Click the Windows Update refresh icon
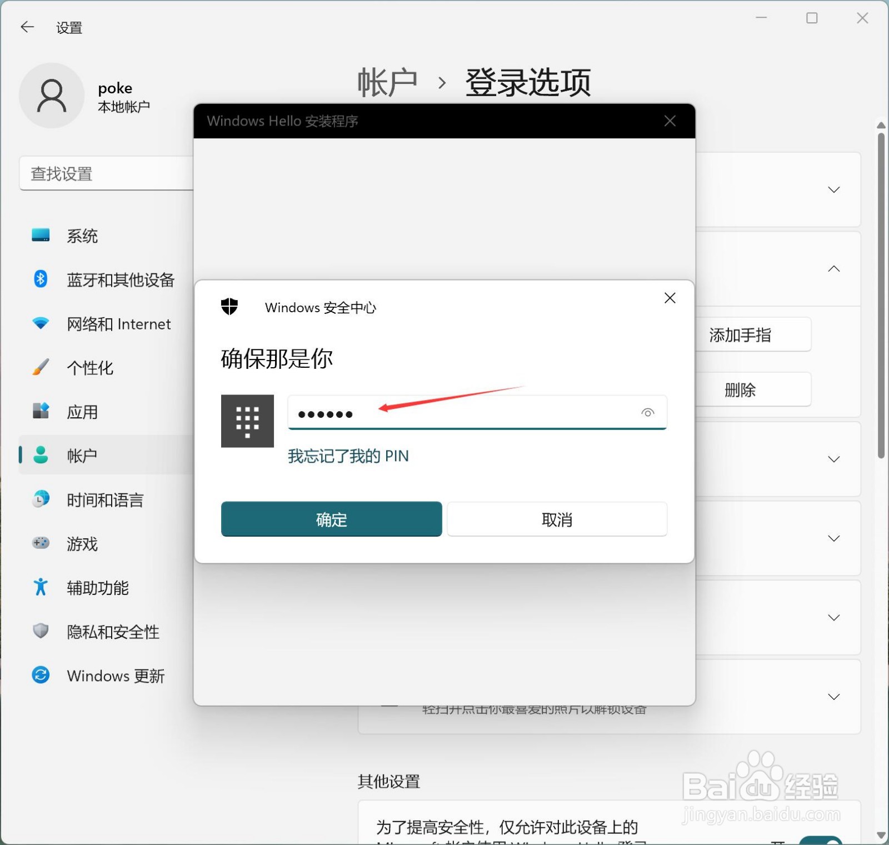The height and width of the screenshot is (845, 889). click(x=41, y=675)
